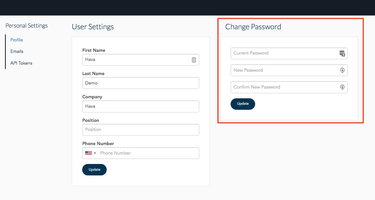Click the key icon in Confirm New Password

point(342,87)
